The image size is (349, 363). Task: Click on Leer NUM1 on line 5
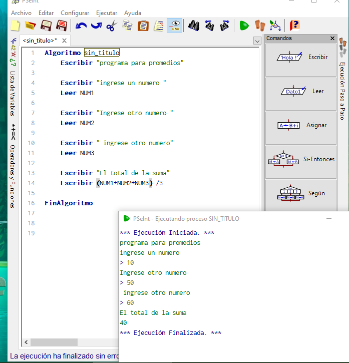pyautogui.click(x=77, y=93)
